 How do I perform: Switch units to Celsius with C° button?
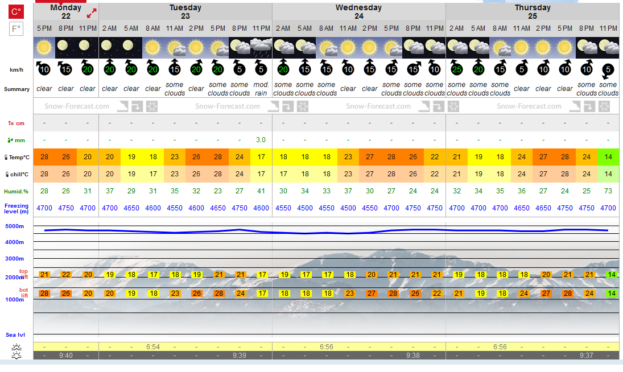coord(16,11)
